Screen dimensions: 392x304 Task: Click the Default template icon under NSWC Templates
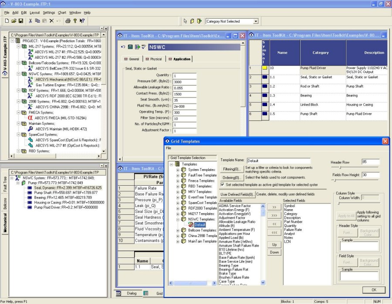[191, 225]
